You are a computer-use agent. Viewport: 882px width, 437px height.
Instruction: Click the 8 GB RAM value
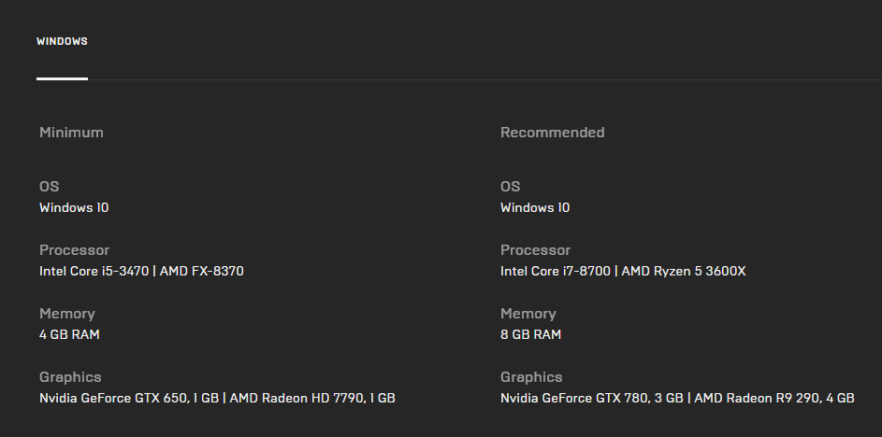tap(530, 334)
